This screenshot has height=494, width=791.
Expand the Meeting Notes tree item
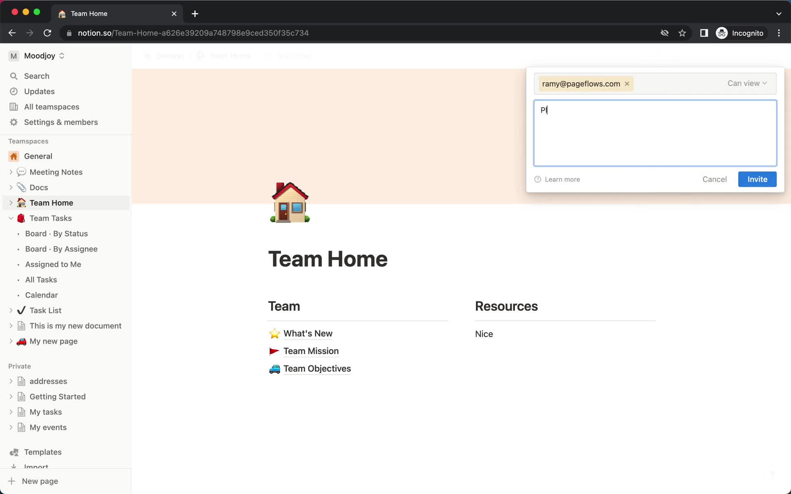click(12, 172)
